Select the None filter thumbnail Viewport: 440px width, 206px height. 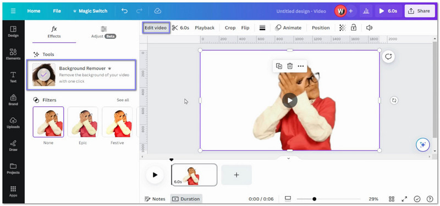click(48, 122)
